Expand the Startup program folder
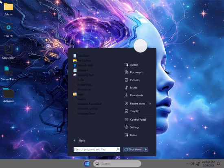The image size is (224, 168). click(x=79, y=99)
